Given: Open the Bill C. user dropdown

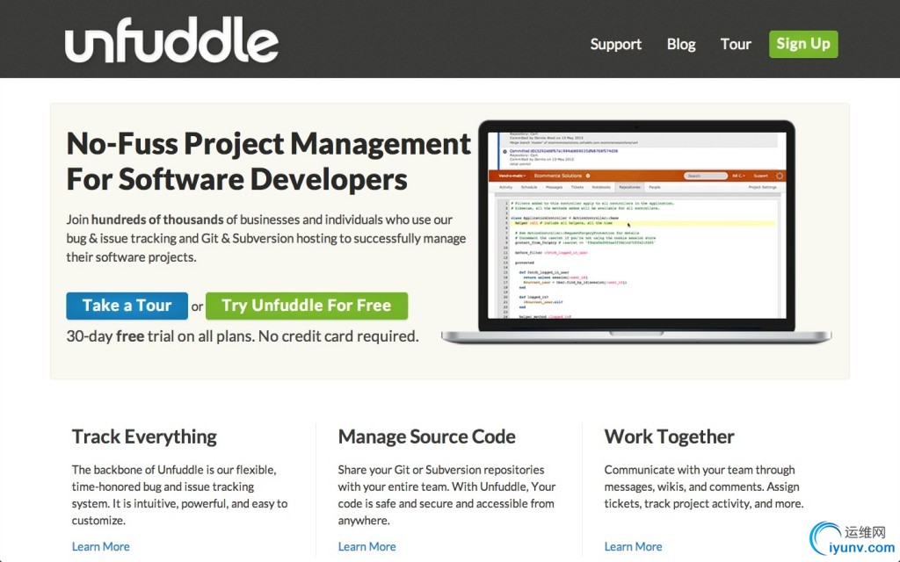Looking at the screenshot, I should [x=743, y=176].
